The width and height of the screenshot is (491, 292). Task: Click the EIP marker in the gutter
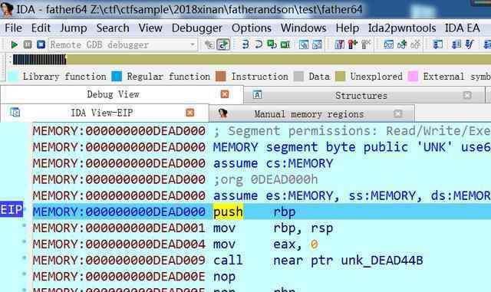(x=12, y=209)
